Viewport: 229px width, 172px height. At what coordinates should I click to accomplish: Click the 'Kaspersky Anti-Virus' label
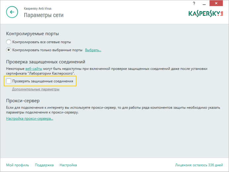37,9
